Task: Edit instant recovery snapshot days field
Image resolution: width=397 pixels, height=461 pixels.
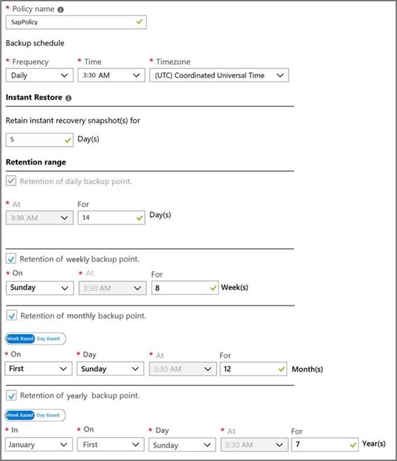Action: (x=35, y=140)
